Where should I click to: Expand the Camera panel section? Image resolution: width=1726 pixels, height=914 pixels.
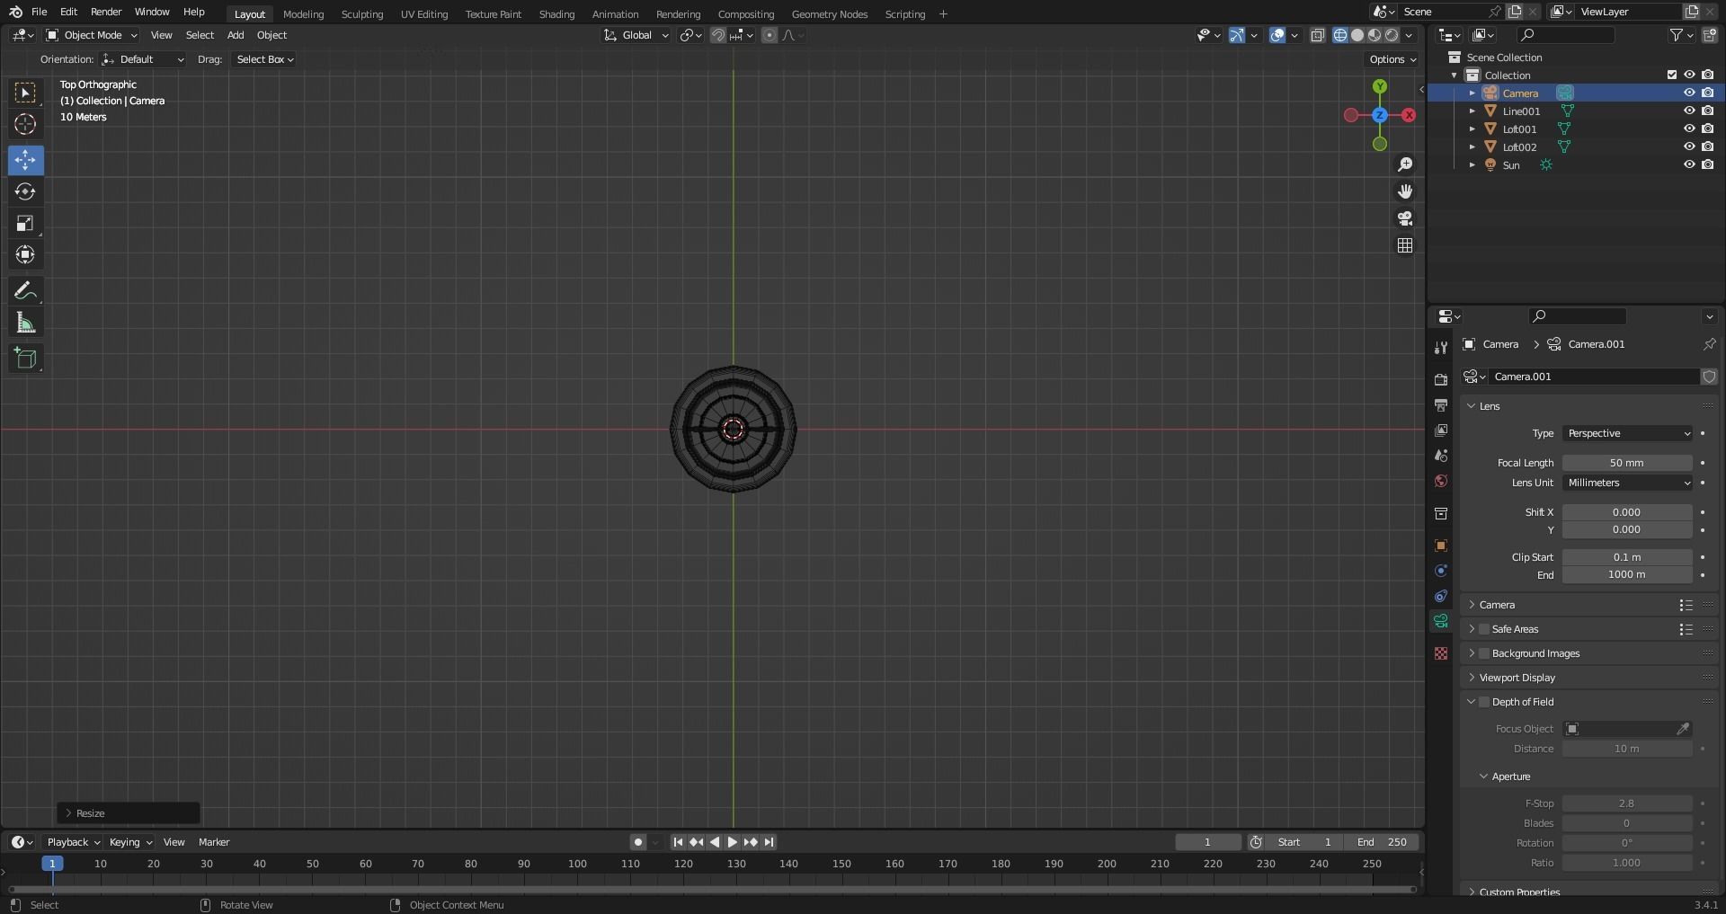click(1497, 605)
